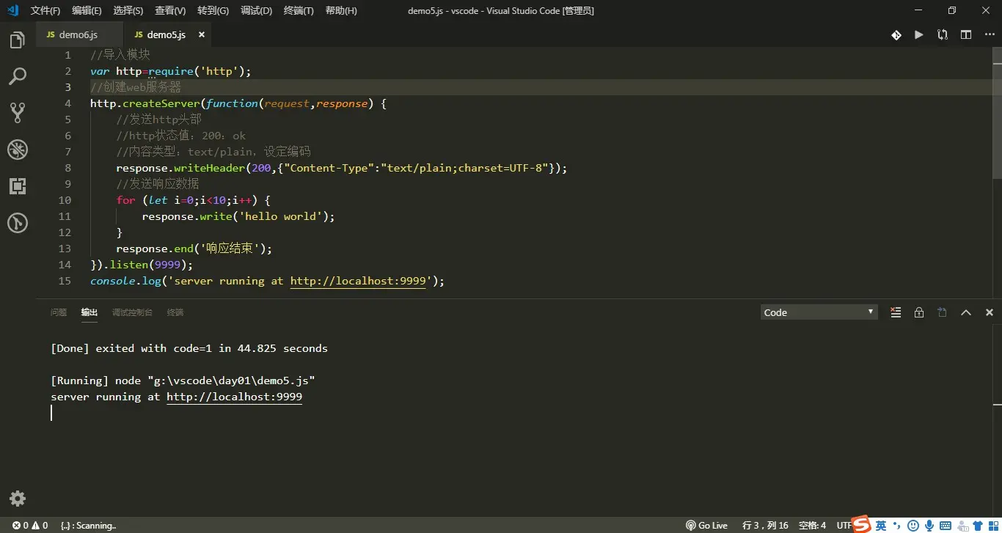
Task: Open the Explorer view in activity bar
Action: tap(18, 40)
